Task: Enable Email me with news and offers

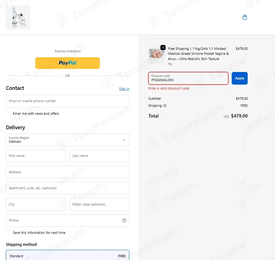Action: (x=8, y=114)
